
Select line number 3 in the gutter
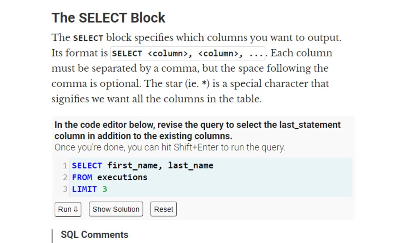point(65,189)
